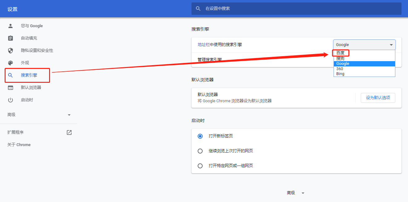Choose 百度 from the search engine list
Viewport: 408px width, 202px height.
pos(364,53)
